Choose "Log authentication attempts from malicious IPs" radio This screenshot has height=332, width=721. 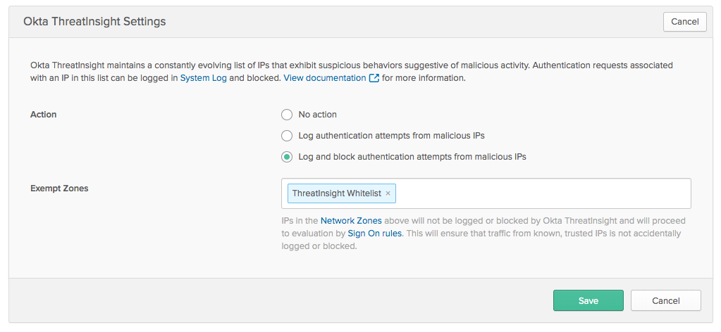(287, 136)
